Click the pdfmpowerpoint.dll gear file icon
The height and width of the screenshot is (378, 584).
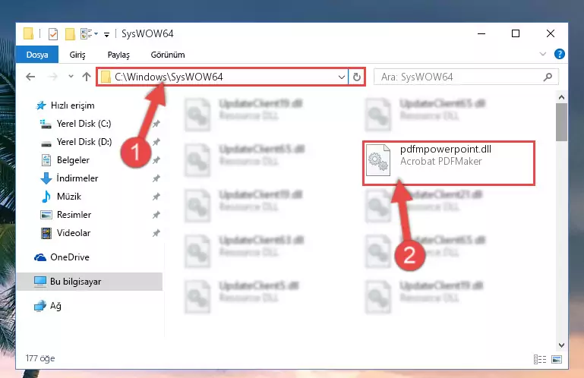[378, 160]
